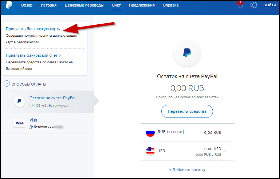The width and height of the screenshot is (280, 179).
Task: Click the PayPal logo in the header
Action: coord(9,5)
